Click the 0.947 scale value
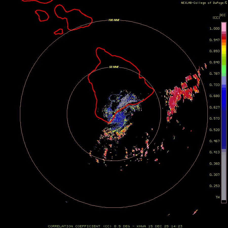The width and height of the screenshot is (228, 228). click(x=215, y=40)
